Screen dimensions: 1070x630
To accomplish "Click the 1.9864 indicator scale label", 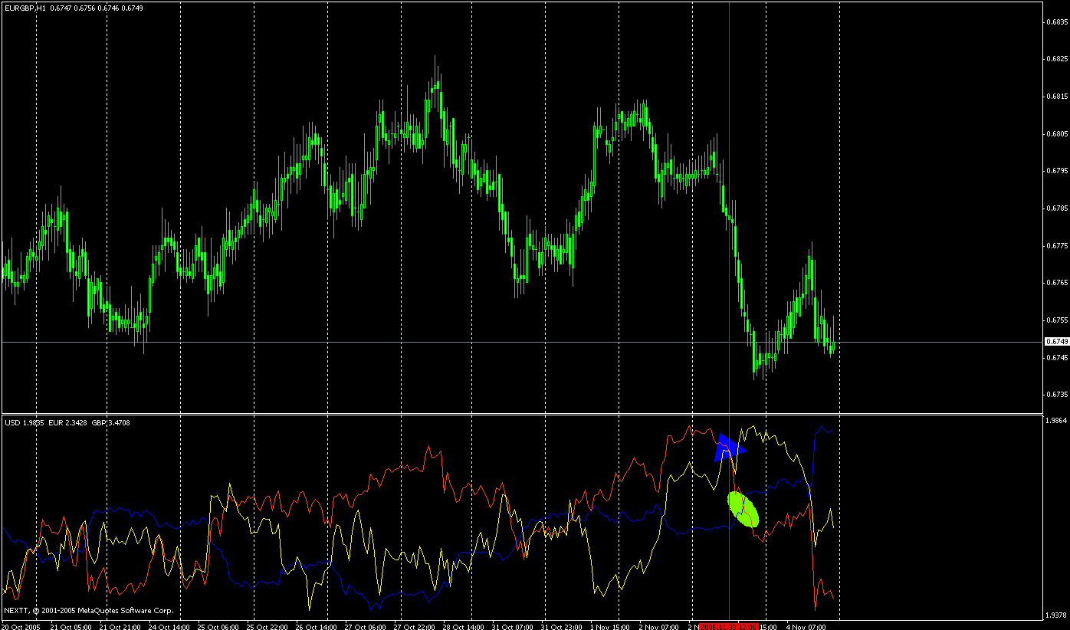I will coord(1057,421).
